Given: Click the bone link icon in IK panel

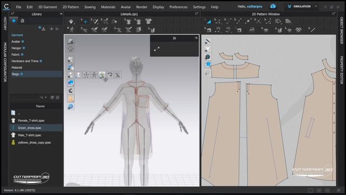Looking at the screenshot, I should (x=157, y=49).
